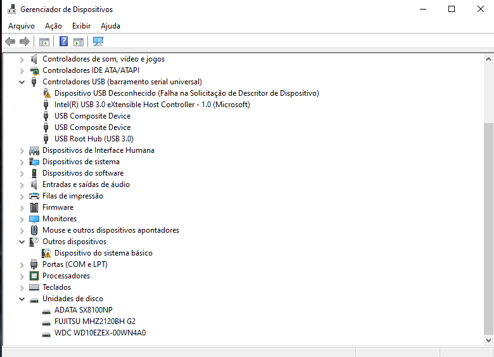Minimize the Gerenciador de Dispositivos window

tap(423, 9)
